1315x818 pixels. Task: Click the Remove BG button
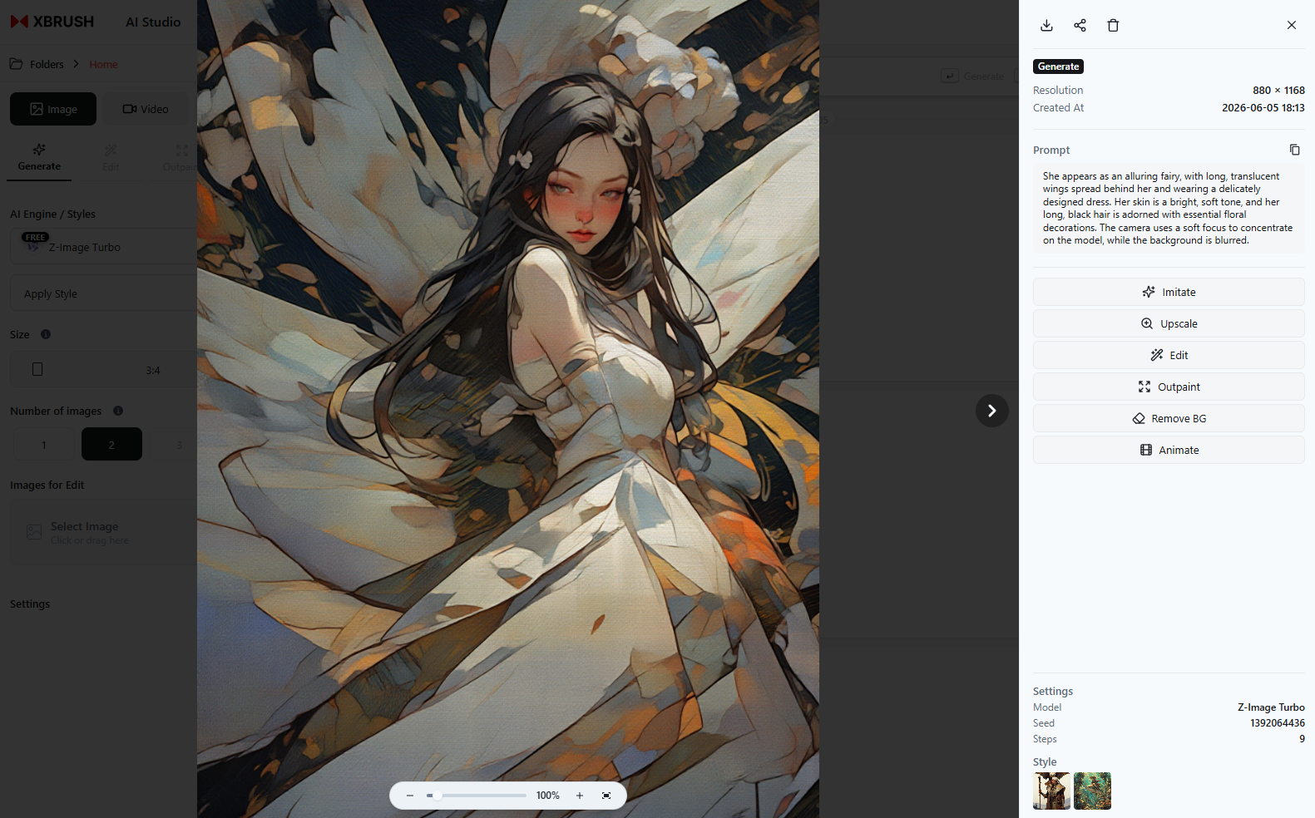1169,418
